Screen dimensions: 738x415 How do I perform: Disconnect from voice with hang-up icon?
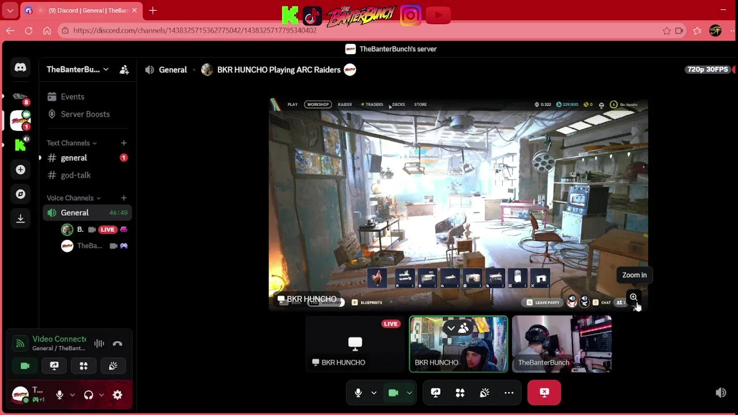click(118, 344)
